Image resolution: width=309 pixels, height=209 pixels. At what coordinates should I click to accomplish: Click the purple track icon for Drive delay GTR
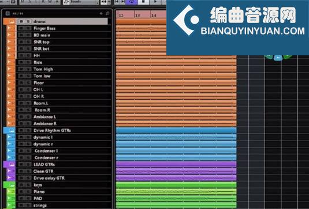pos(9,178)
